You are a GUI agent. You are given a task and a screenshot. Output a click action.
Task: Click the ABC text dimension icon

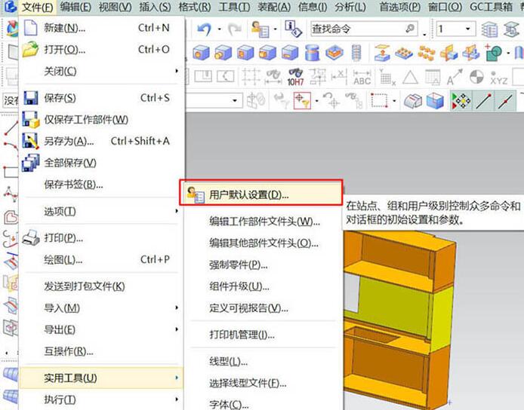click(x=362, y=77)
